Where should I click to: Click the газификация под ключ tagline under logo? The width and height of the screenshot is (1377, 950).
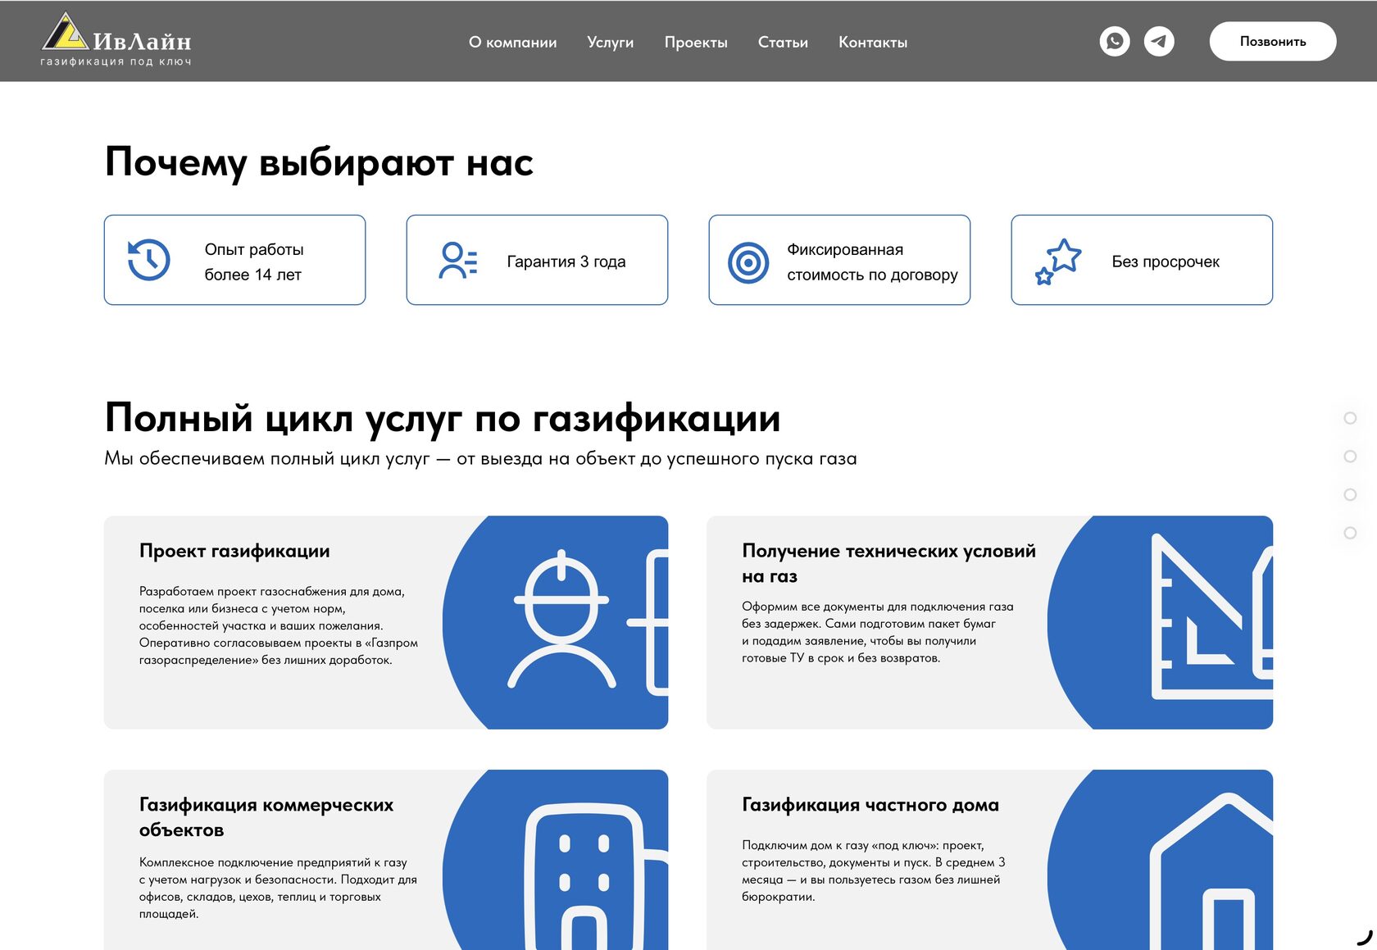(116, 61)
